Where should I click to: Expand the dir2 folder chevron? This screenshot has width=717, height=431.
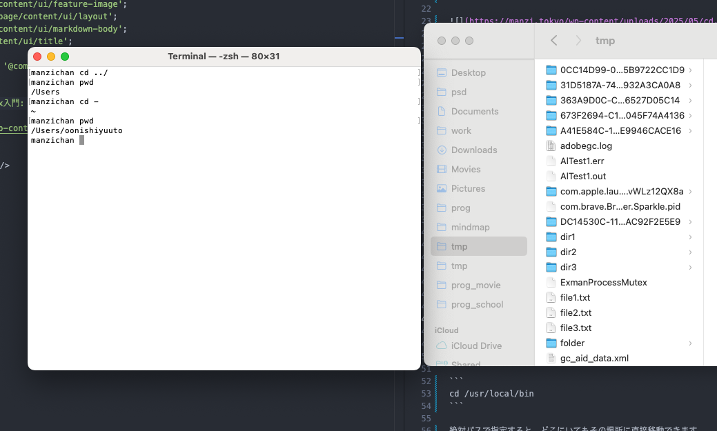coord(691,252)
